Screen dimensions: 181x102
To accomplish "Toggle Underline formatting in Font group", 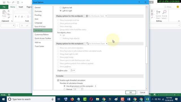I will 22,17.
